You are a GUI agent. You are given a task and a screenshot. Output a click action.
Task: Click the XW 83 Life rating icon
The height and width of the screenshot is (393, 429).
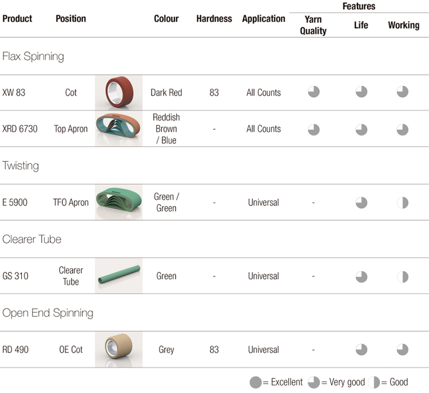[361, 92]
